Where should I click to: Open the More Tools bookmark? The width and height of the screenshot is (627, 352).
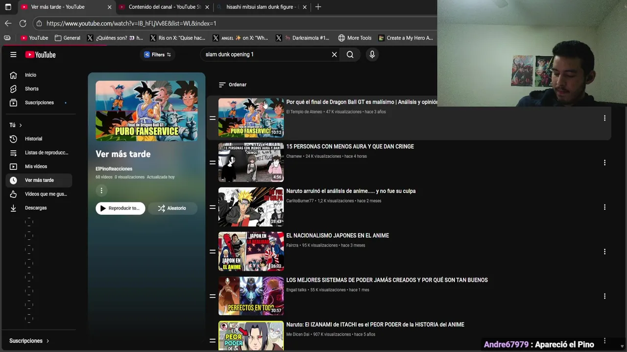click(355, 38)
